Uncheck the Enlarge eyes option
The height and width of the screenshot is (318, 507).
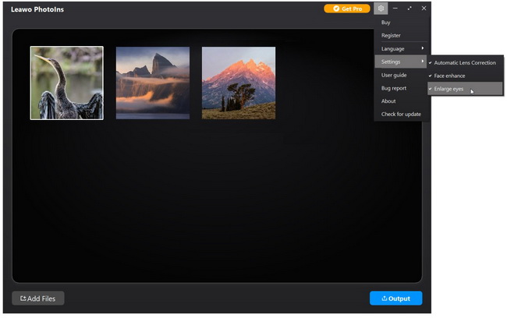click(x=449, y=89)
